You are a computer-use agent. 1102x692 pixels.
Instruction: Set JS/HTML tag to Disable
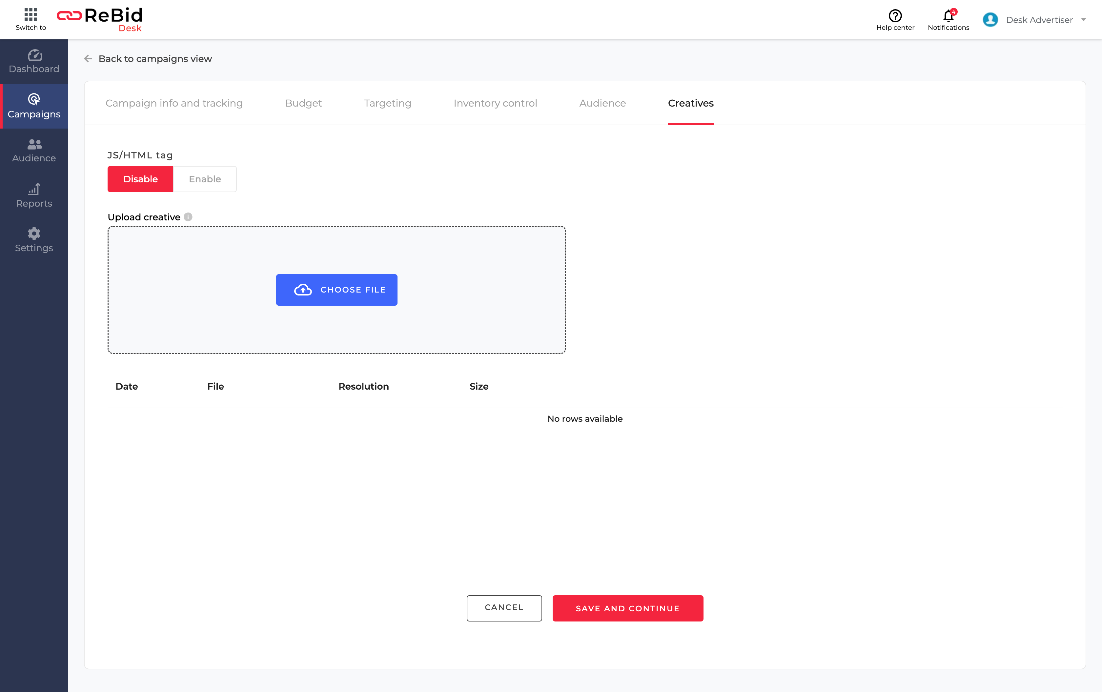pos(140,179)
